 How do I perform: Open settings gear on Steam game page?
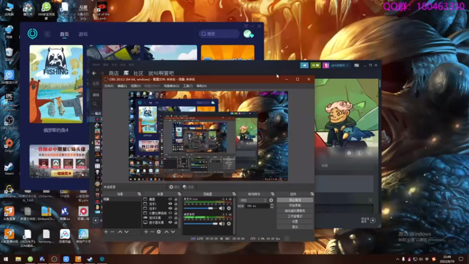coord(349,153)
